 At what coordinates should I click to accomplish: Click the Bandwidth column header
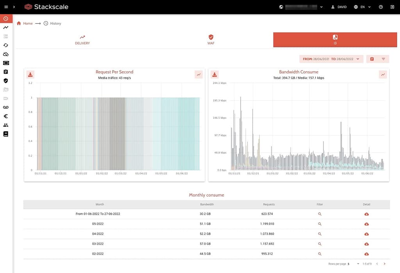pyautogui.click(x=207, y=204)
